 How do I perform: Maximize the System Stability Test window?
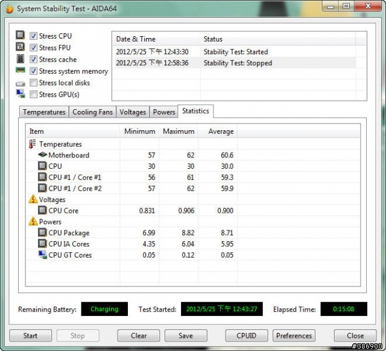346,6
